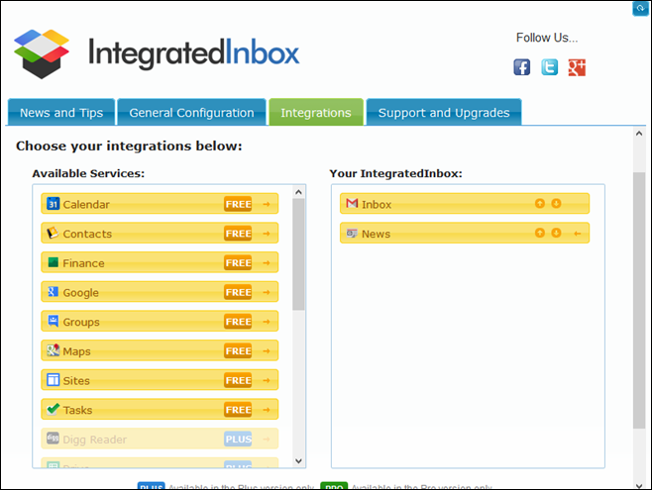Click the 'Groups' service label
Viewport: 652px width, 490px height.
pos(81,323)
